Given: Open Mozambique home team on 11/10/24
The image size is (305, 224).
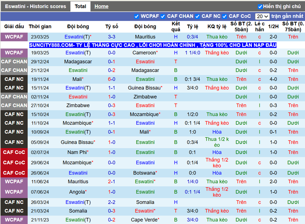Looking at the screenshot, I should tap(78, 123).
